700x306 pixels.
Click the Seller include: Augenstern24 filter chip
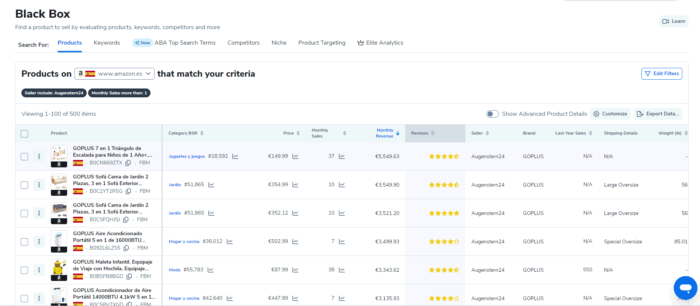(x=54, y=93)
